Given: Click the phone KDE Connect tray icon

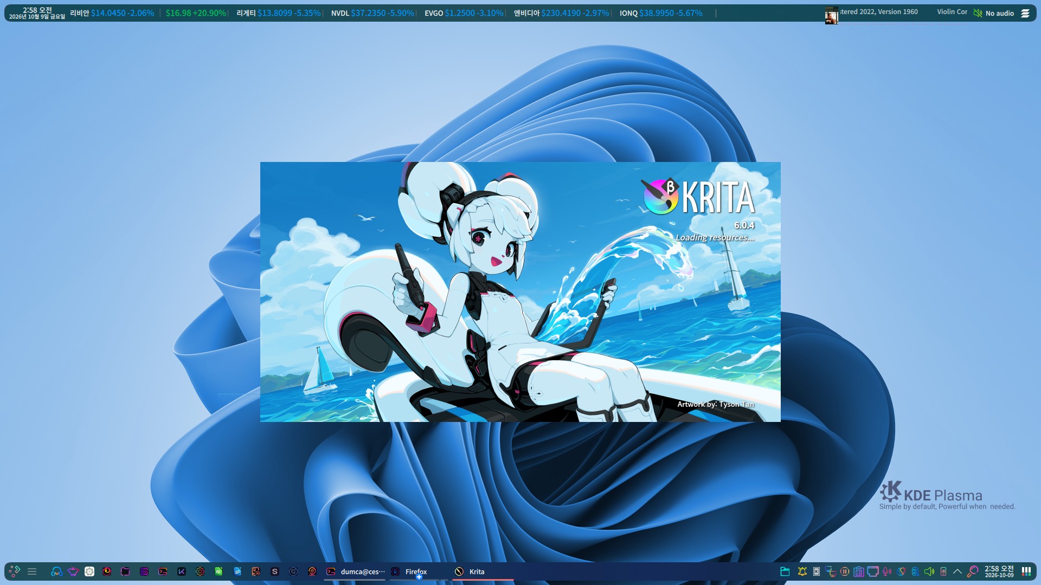Looking at the screenshot, I should pos(943,571).
